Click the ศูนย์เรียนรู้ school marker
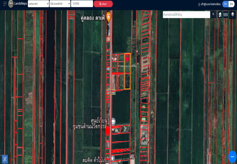This screenshot has height=164, width=237. [x=113, y=122]
